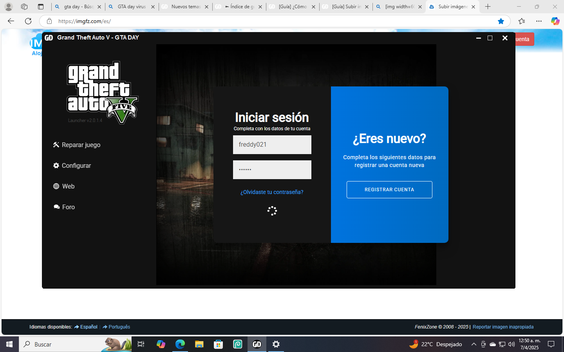Click Reportar imagen inapropiada link
Screen dimensions: 564x352
(x=503, y=327)
